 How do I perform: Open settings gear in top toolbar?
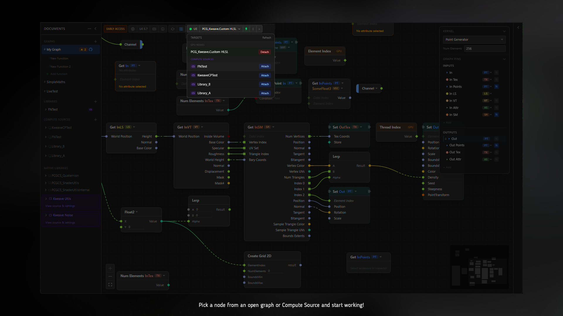(133, 29)
